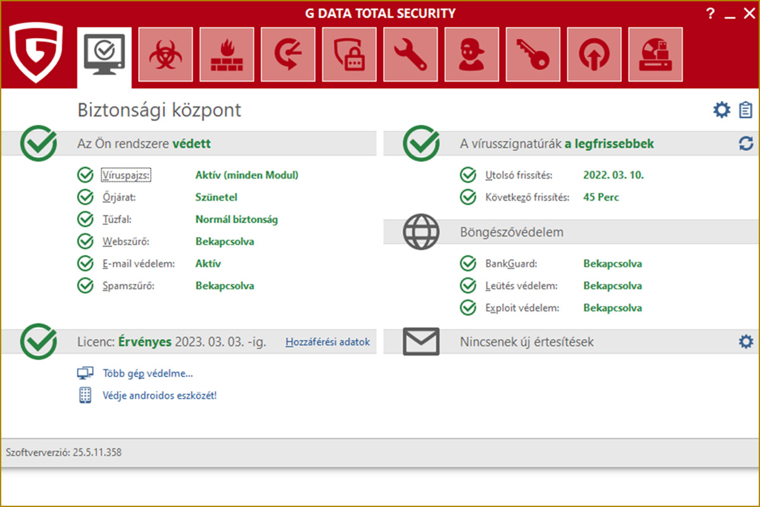Screen dimensions: 760x507
Task: Click the 45 Perc next update value
Action: (x=601, y=197)
